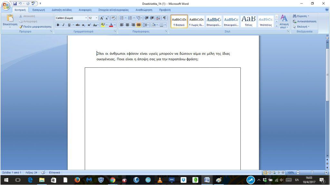Toggle justify text alignment
Image resolution: width=330 pixels, height=189 pixels.
coord(139,25)
